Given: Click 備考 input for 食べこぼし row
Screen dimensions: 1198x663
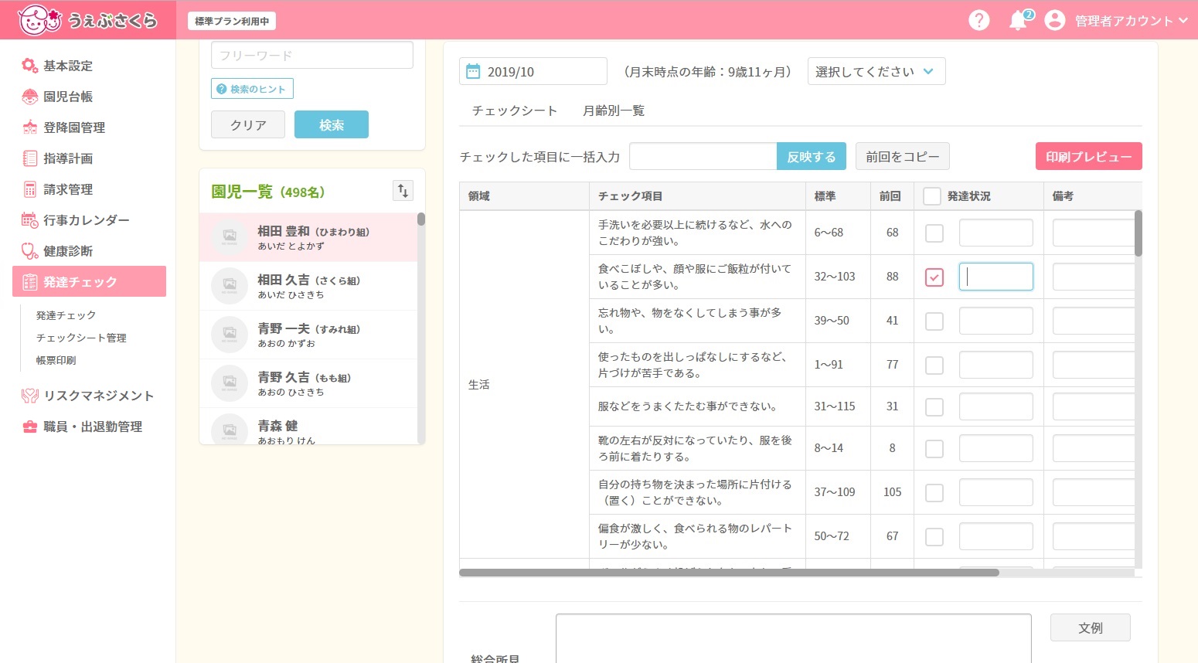Looking at the screenshot, I should 1094,277.
